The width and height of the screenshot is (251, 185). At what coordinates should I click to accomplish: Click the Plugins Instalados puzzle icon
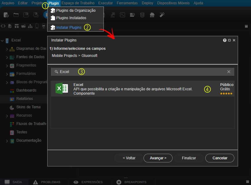[x=53, y=18]
